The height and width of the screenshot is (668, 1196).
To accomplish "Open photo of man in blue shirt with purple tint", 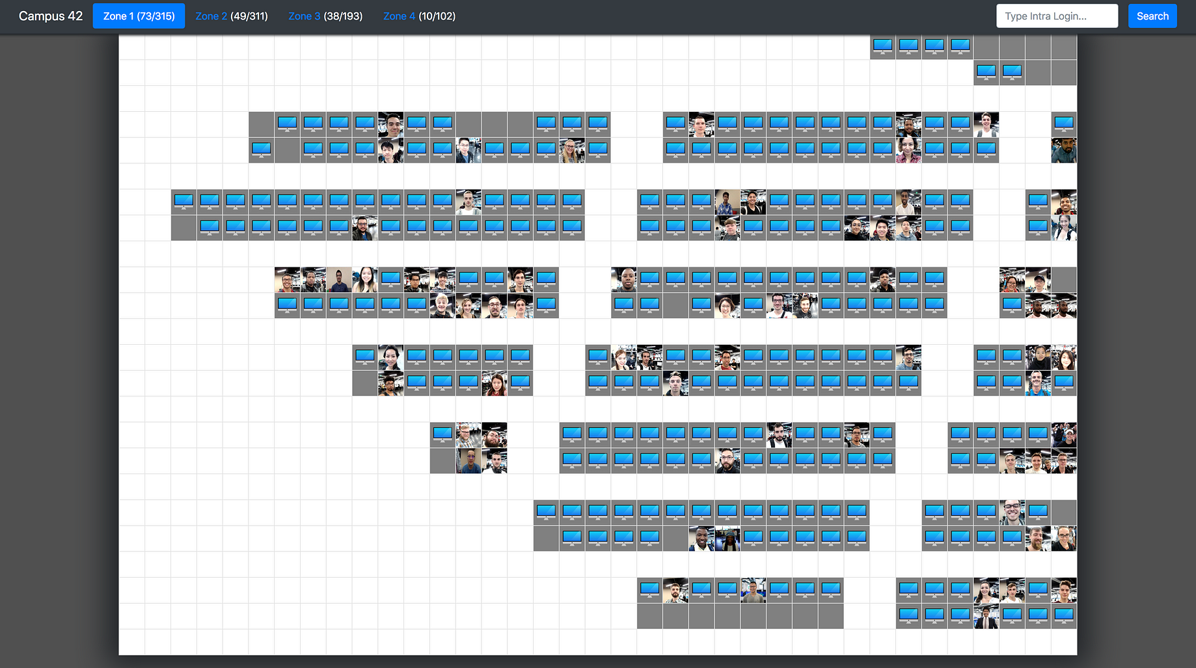I will (x=469, y=461).
